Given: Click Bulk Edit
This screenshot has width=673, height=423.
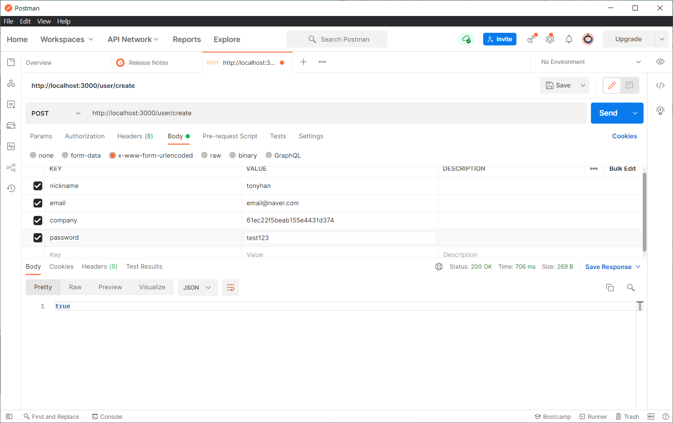Looking at the screenshot, I should coord(622,169).
